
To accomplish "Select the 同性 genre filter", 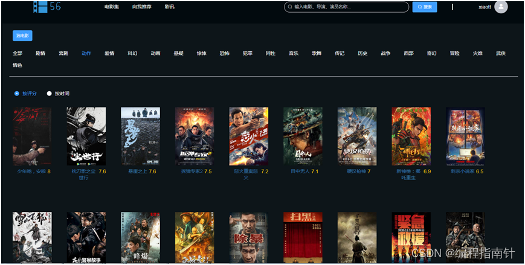I will pos(271,53).
